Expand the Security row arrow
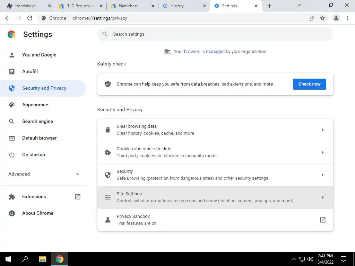Screen dimensions: 355x266 323,175
